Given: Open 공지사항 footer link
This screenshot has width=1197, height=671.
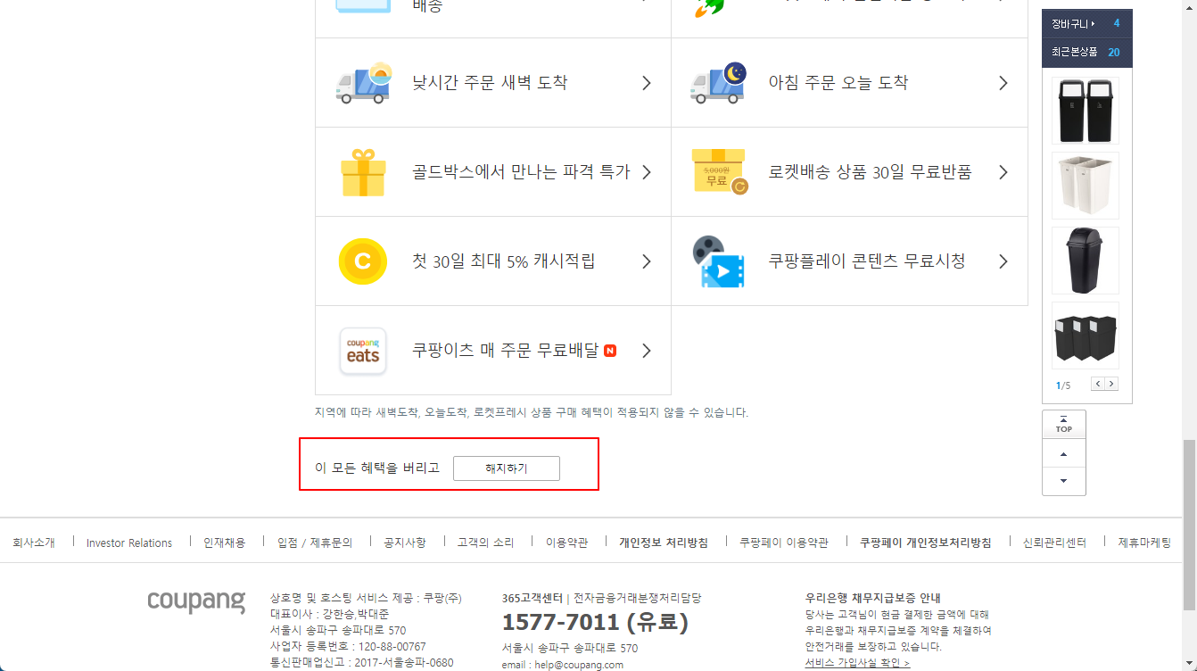Looking at the screenshot, I should coord(405,543).
